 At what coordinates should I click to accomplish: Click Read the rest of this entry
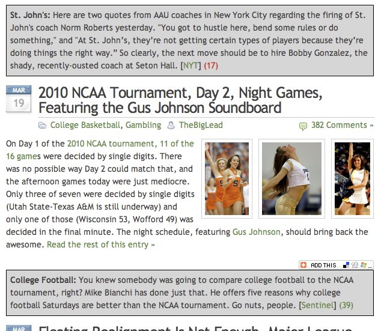[101, 244]
